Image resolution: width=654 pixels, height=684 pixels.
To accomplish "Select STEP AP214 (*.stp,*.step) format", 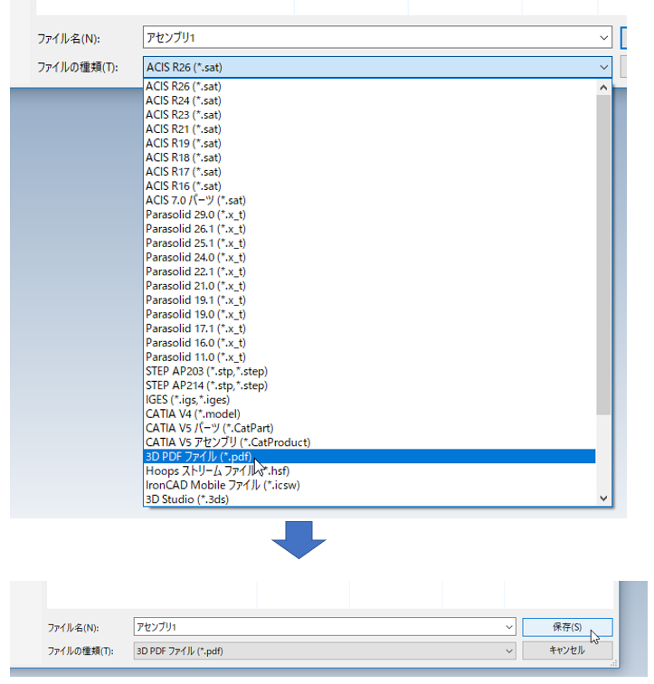I will 369,385.
